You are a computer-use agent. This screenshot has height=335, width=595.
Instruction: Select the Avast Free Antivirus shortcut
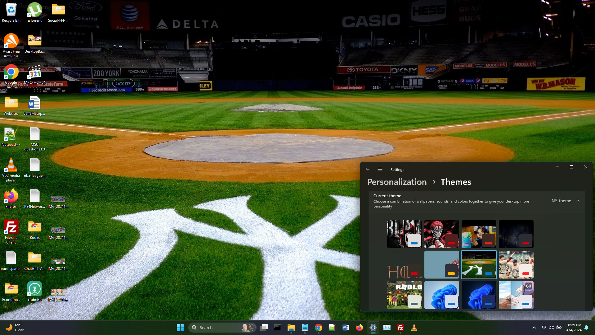(11, 46)
